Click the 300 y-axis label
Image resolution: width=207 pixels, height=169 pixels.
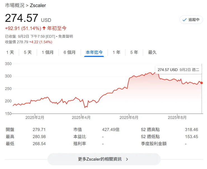8,76
